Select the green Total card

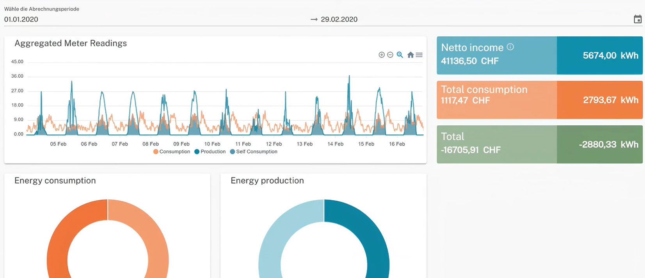coord(540,144)
